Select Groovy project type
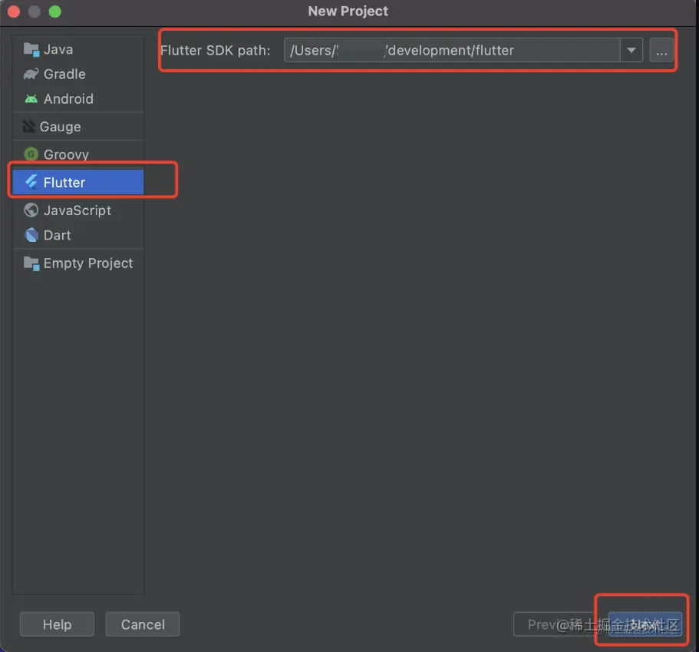The height and width of the screenshot is (652, 699). (x=78, y=154)
